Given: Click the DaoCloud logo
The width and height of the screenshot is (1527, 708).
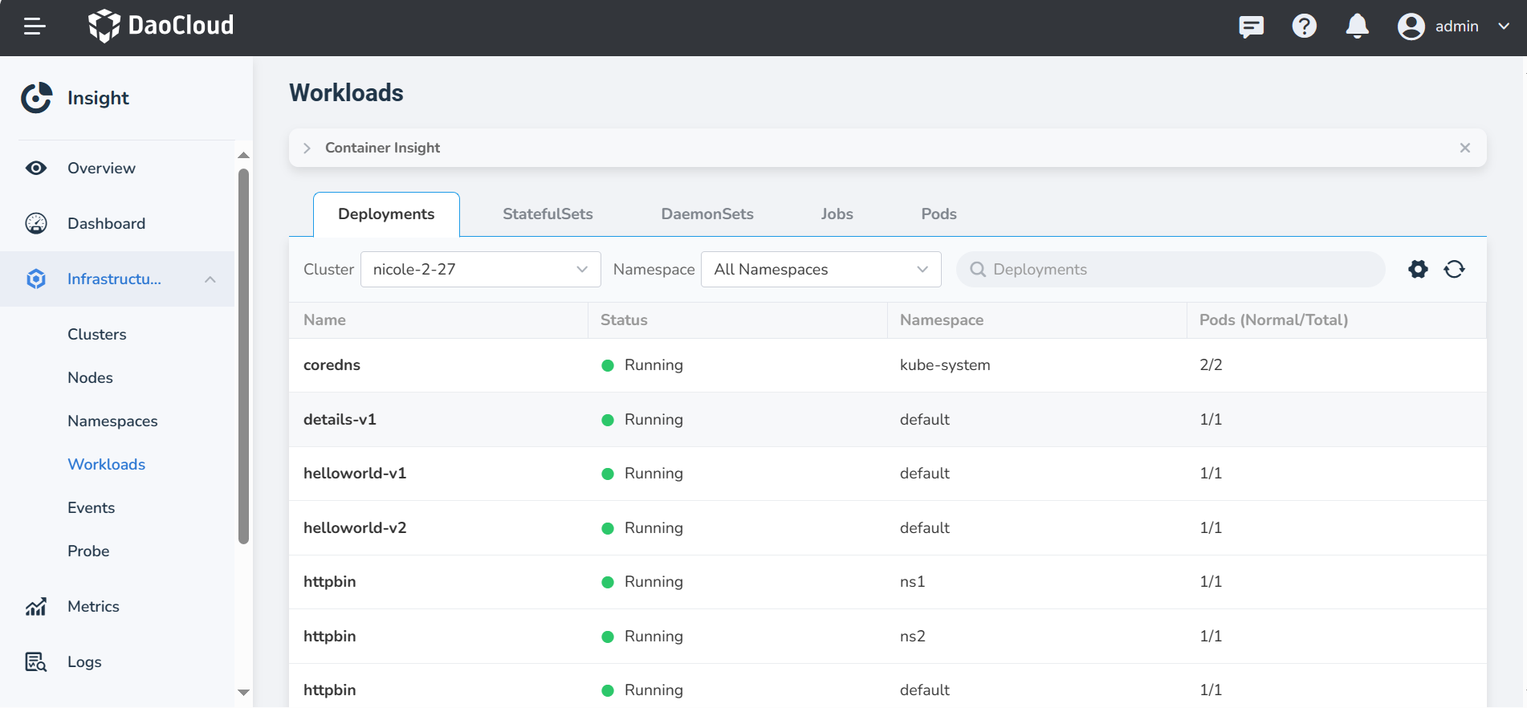Looking at the screenshot, I should point(161,26).
